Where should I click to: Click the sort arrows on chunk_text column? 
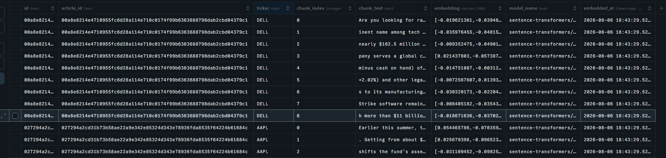coord(426,8)
